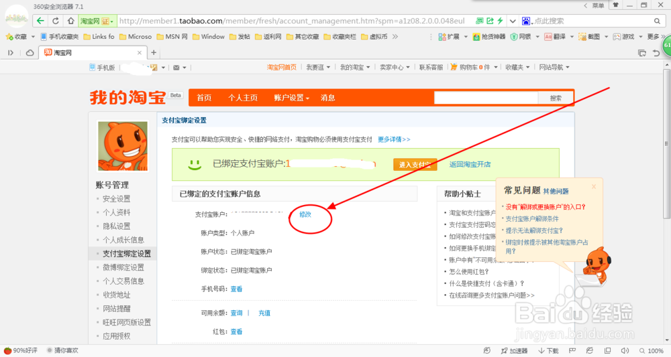Open the 翻译 translate tool
The width and height of the screenshot is (671, 357).
(x=555, y=37)
